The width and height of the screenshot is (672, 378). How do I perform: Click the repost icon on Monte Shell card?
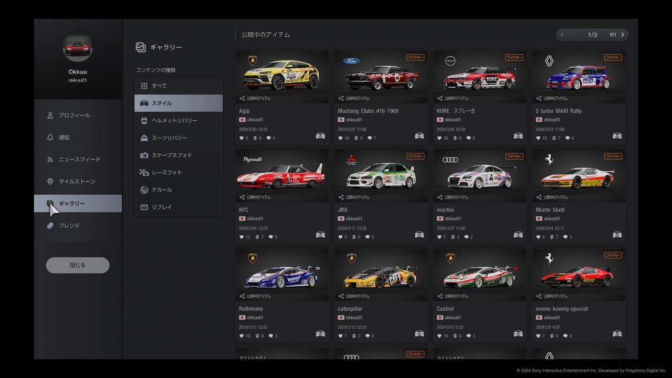pyautogui.click(x=551, y=237)
